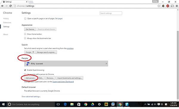The image size is (179, 109).
Task: Click the Add person button
Action: 30,78
